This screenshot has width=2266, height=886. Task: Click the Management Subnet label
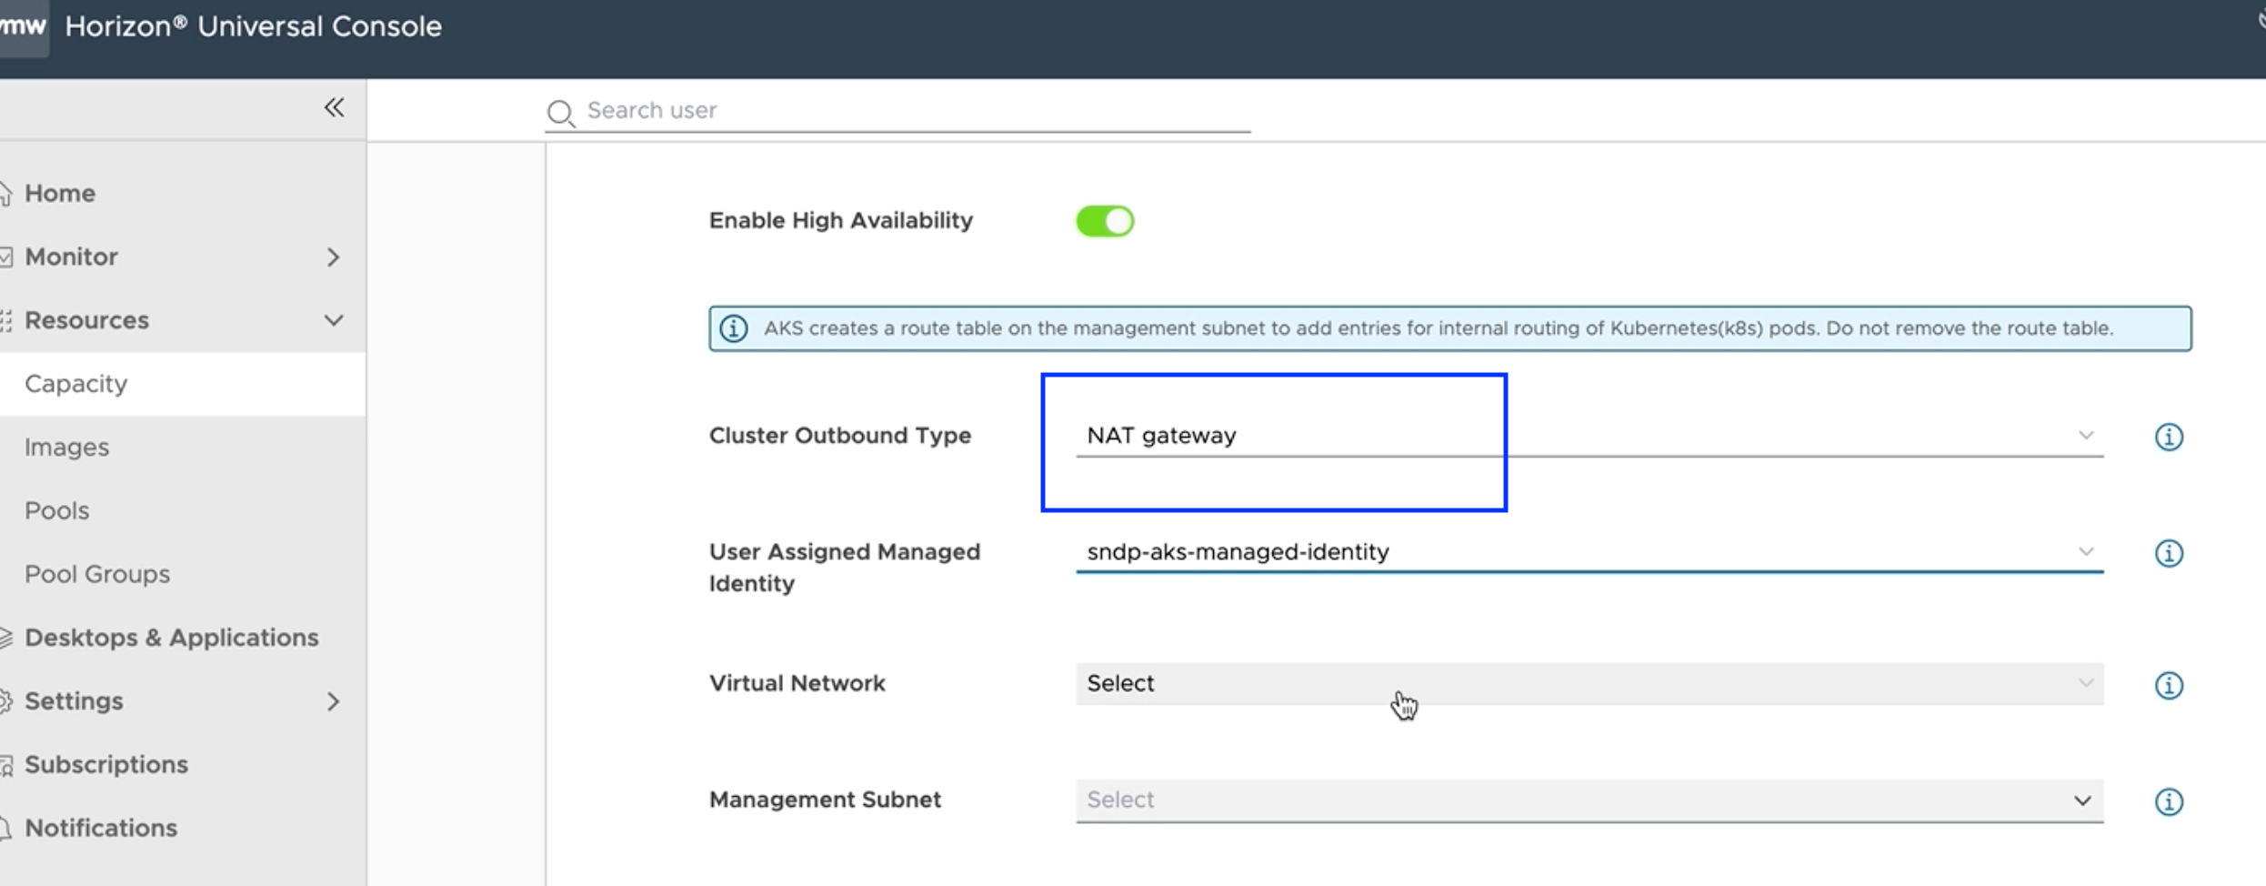click(825, 800)
